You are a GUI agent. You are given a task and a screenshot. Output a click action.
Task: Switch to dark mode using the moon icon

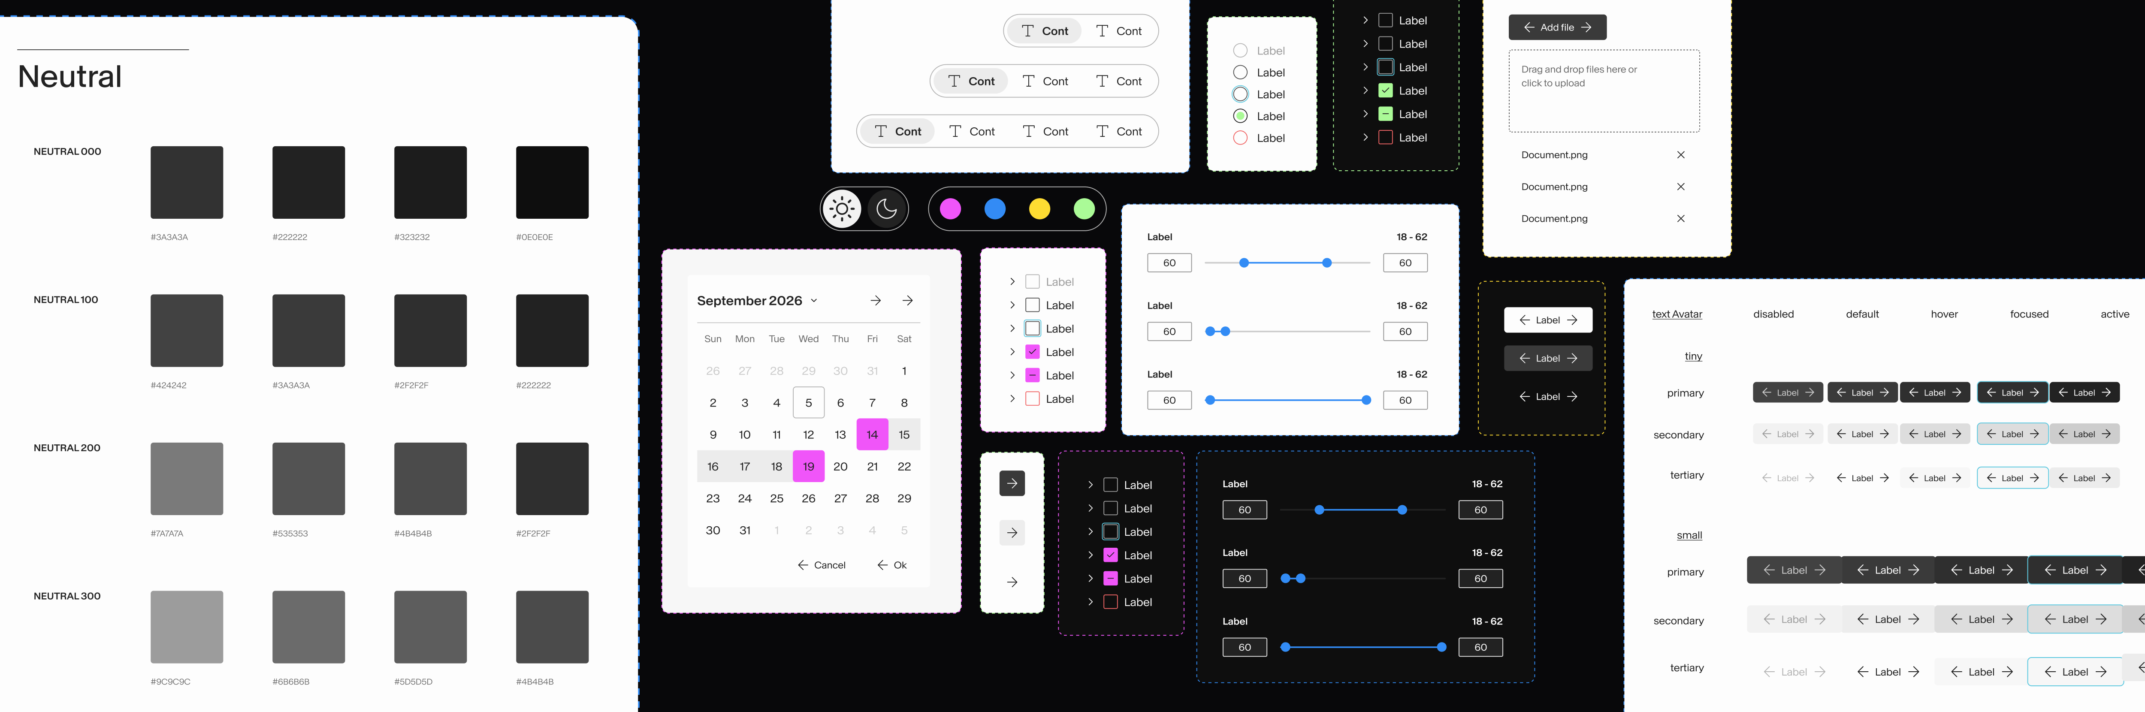pos(886,208)
